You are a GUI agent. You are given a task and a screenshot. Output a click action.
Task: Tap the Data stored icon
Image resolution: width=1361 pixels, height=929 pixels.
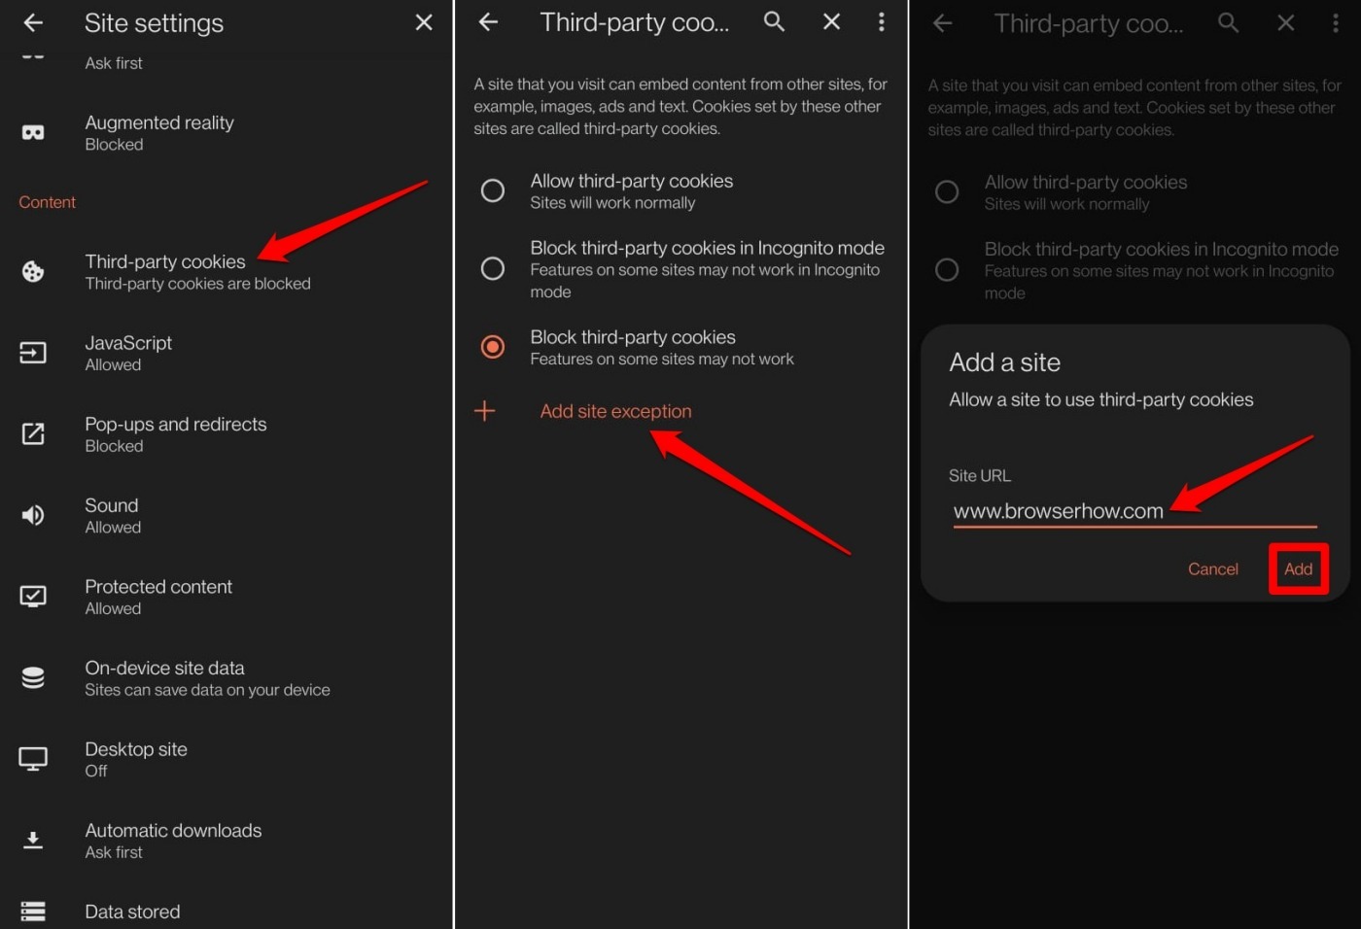pyautogui.click(x=33, y=912)
